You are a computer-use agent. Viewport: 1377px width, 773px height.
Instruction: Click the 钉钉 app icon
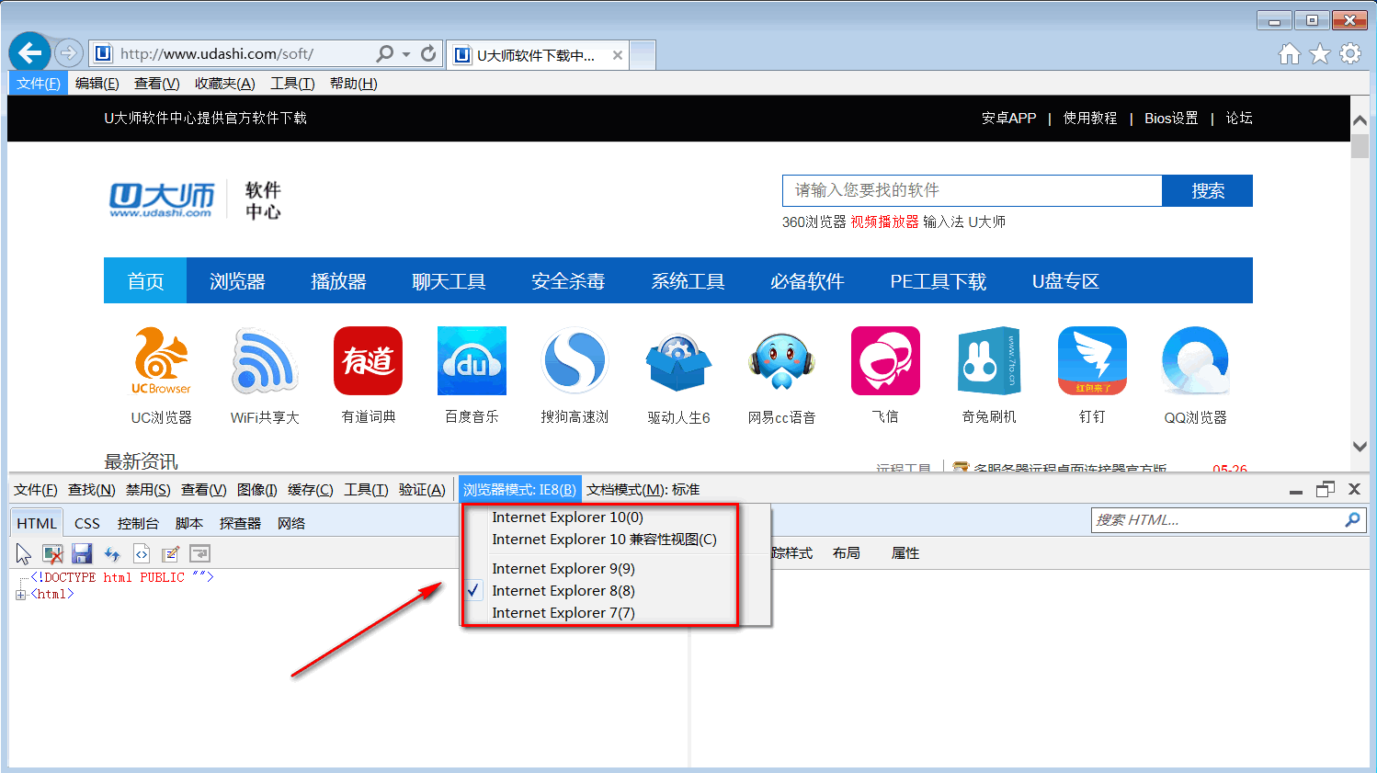pyautogui.click(x=1092, y=360)
